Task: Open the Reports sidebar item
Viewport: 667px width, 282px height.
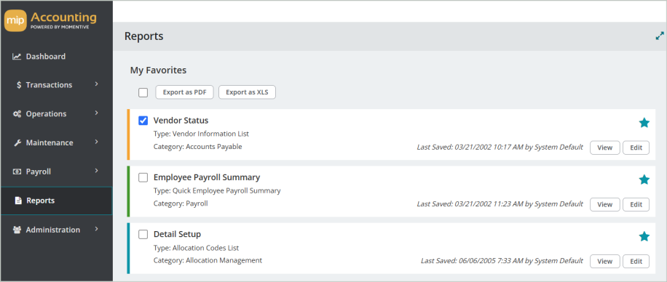Action: pyautogui.click(x=56, y=201)
